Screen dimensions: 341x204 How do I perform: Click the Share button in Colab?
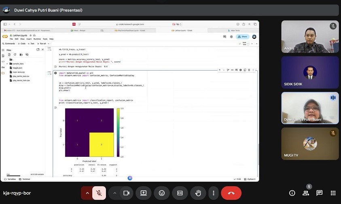(243, 36)
